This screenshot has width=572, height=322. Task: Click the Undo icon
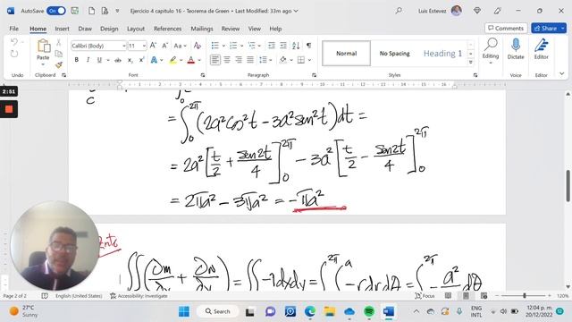[x=14, y=42]
